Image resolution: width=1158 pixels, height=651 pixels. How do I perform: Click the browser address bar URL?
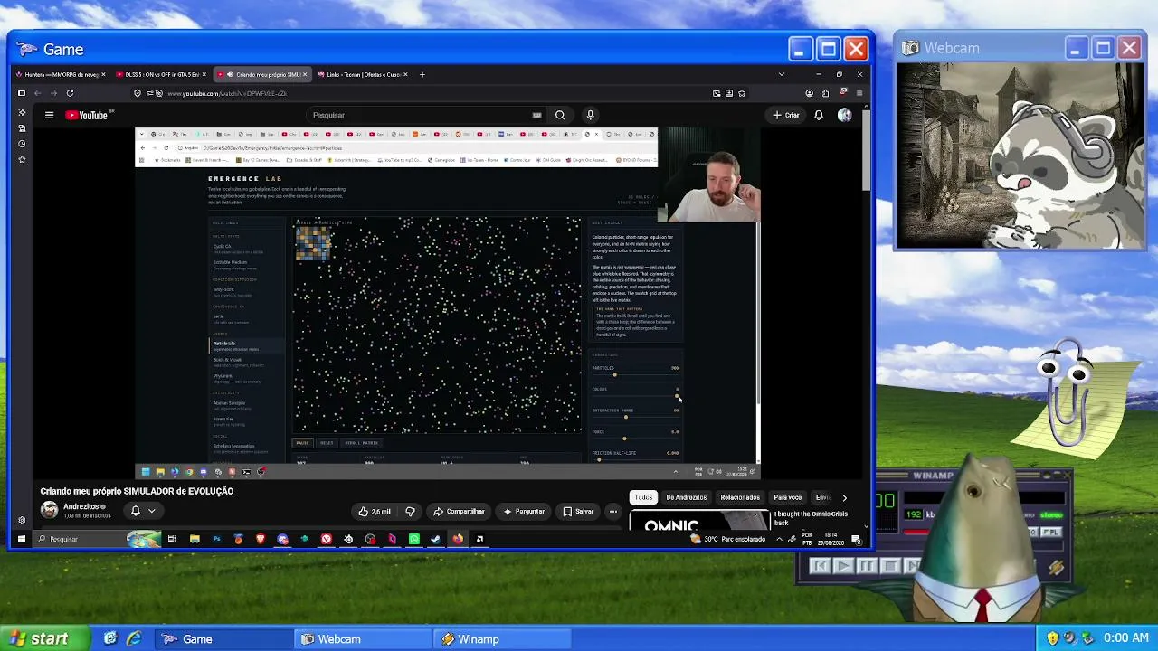pos(227,93)
